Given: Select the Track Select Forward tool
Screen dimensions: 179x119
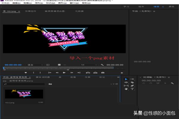Looking at the screenshot, I should click(x=132, y=79).
